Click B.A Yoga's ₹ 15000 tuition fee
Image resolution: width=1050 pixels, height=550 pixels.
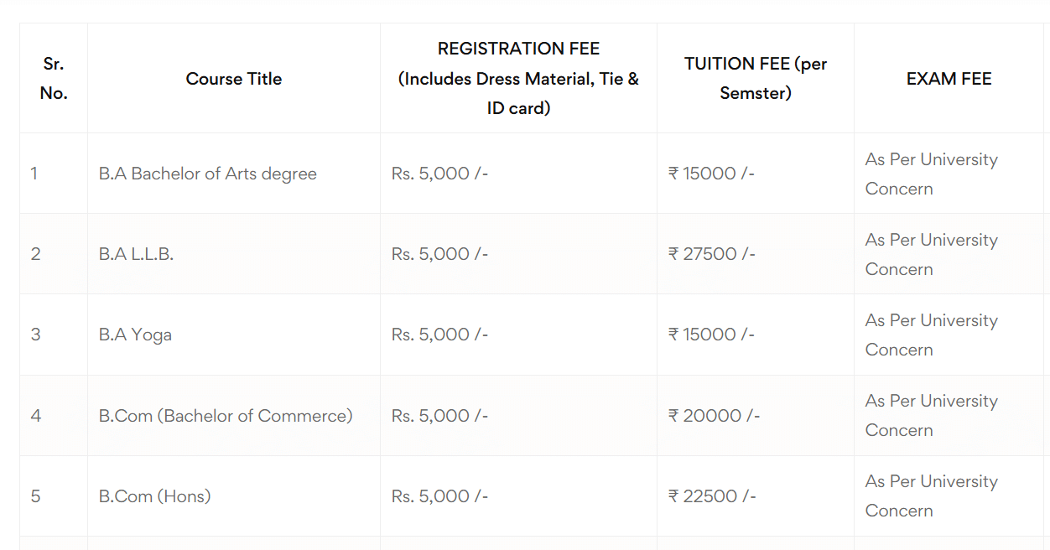tap(711, 335)
